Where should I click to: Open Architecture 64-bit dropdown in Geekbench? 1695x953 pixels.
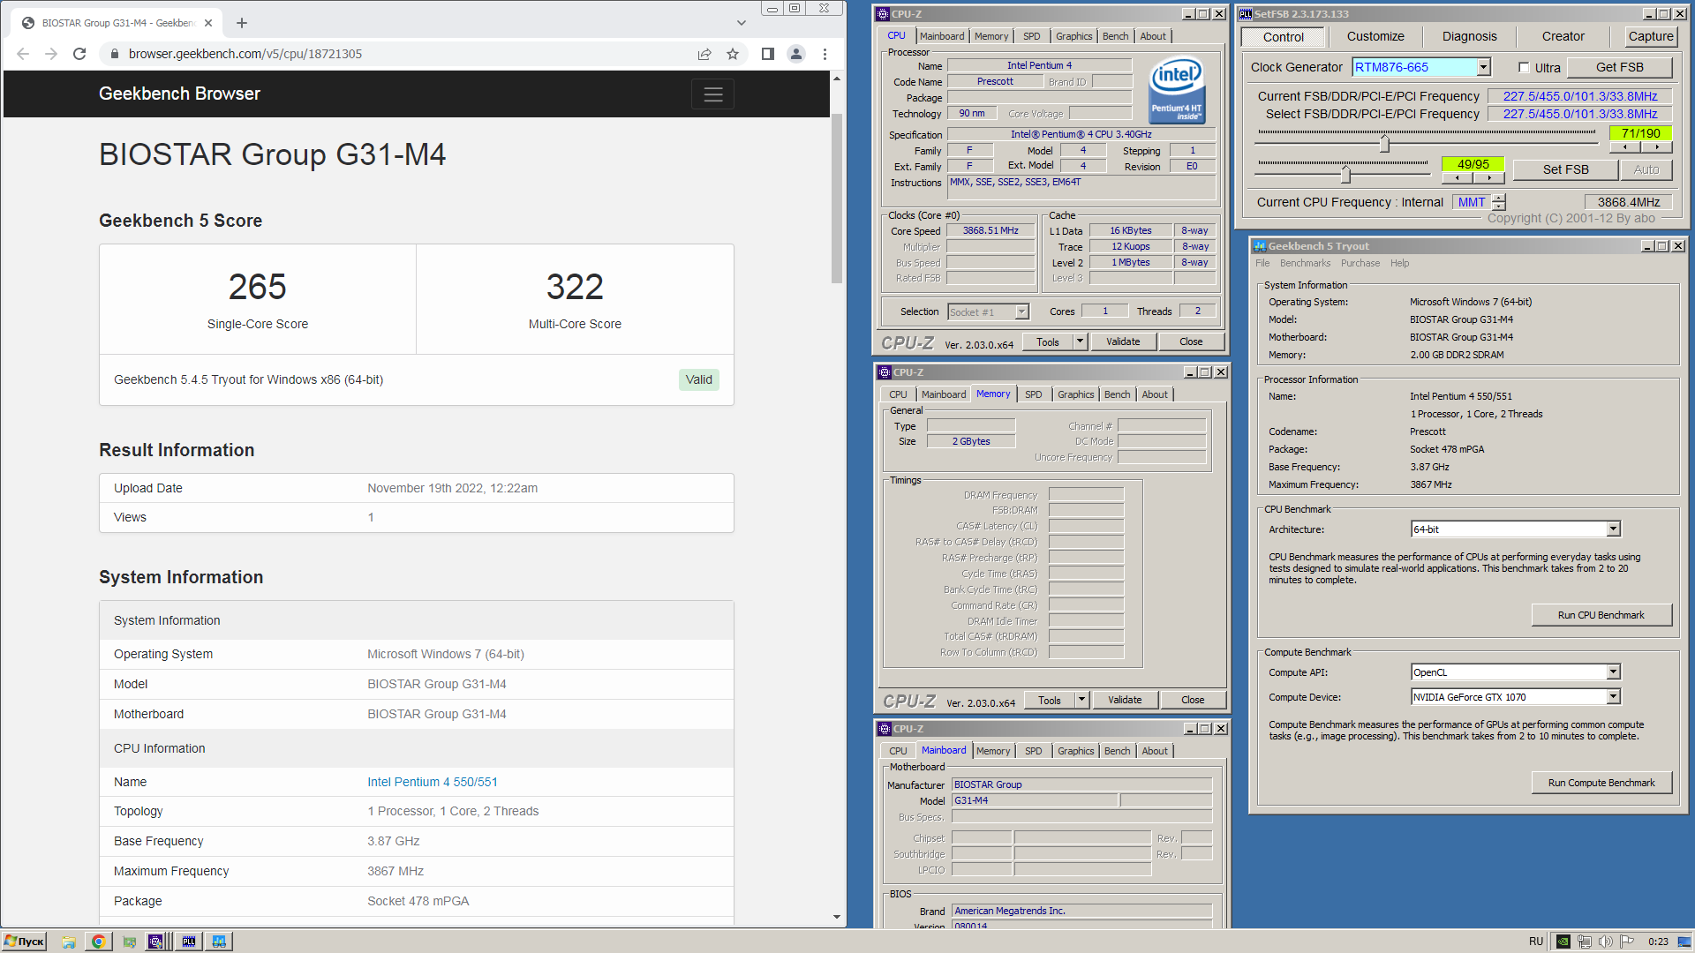1613,529
